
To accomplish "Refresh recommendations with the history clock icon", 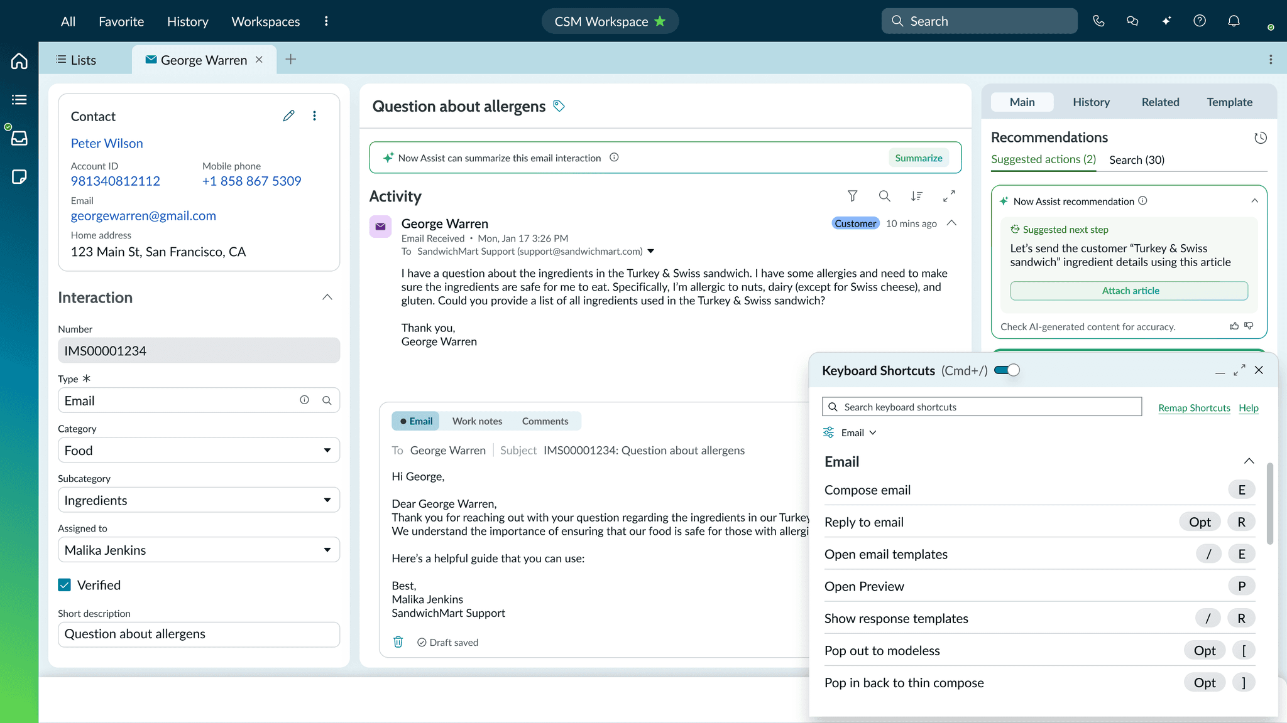I will [x=1260, y=138].
